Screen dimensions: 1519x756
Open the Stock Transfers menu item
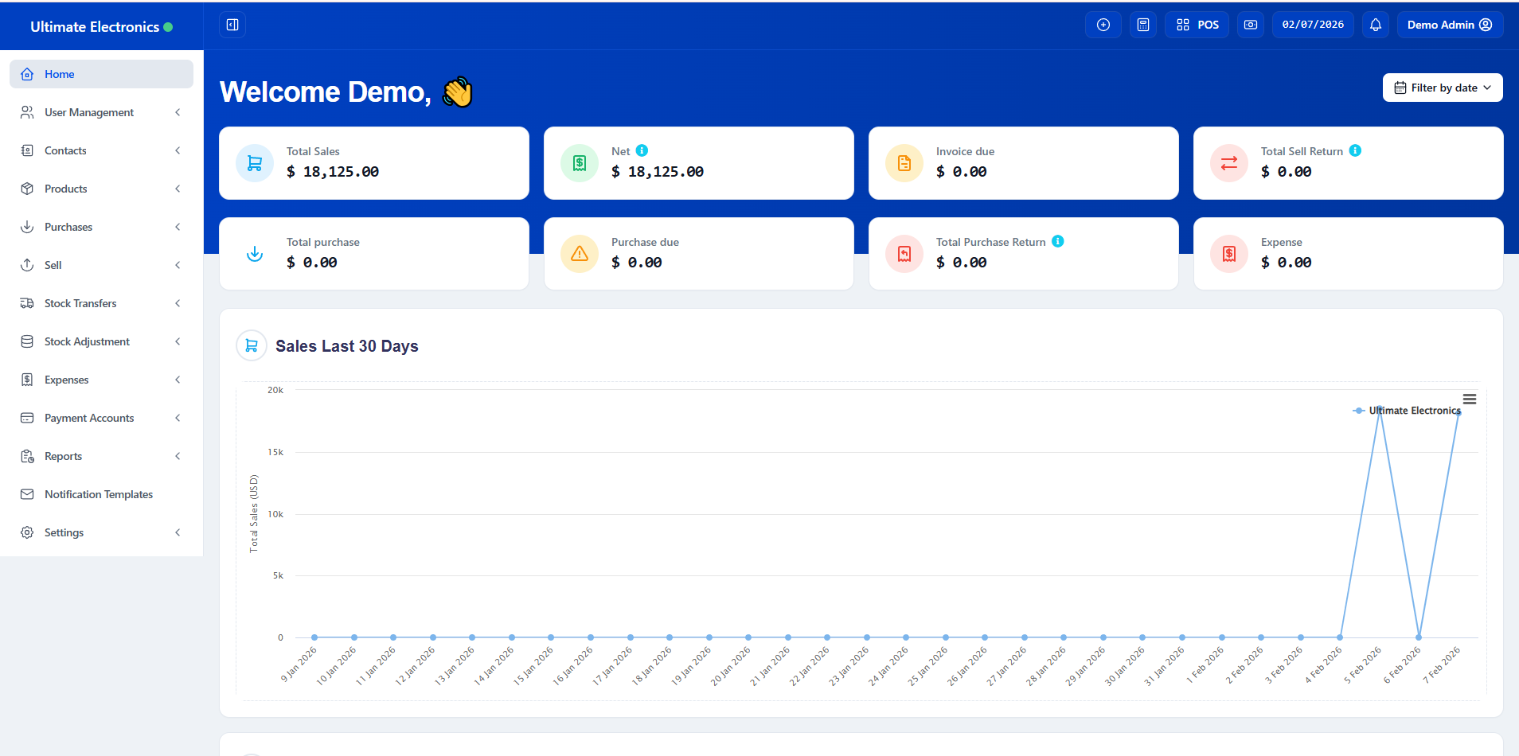point(80,303)
